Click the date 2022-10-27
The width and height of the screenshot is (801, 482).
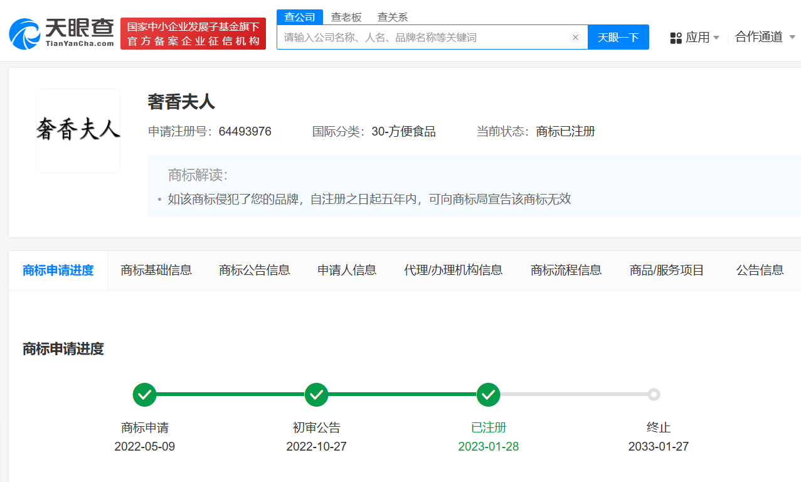(x=317, y=447)
